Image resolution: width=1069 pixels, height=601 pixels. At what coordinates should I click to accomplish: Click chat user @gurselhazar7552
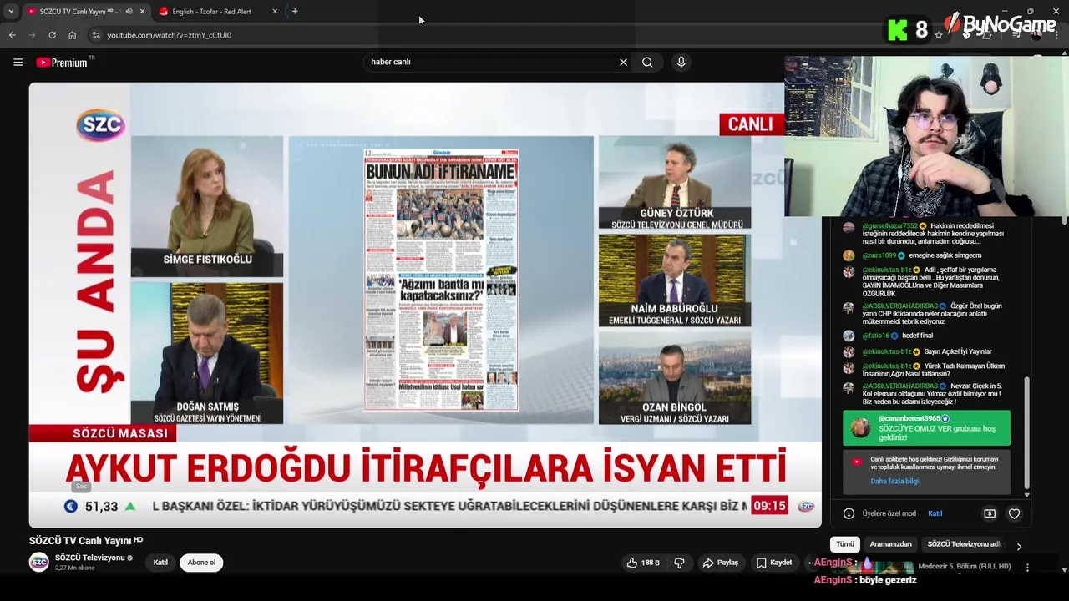(890, 225)
